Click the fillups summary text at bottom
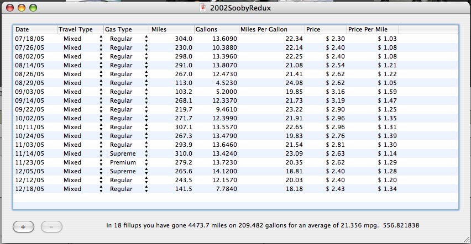 263,225
